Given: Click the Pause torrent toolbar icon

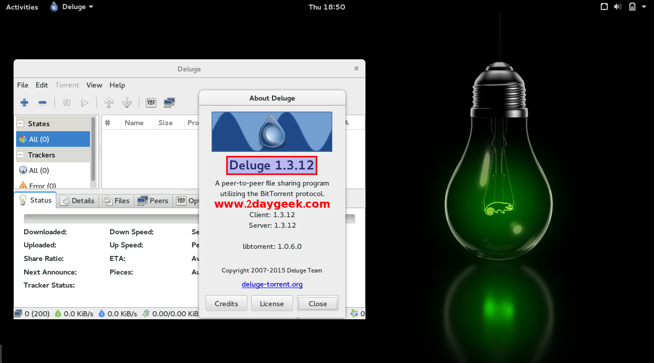Looking at the screenshot, I should [67, 103].
